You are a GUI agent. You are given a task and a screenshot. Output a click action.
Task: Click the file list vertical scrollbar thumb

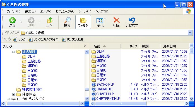192,51
